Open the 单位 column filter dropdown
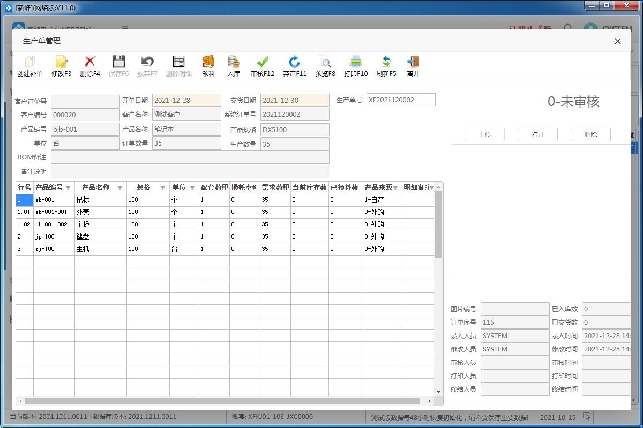The height and width of the screenshot is (428, 643). point(192,188)
